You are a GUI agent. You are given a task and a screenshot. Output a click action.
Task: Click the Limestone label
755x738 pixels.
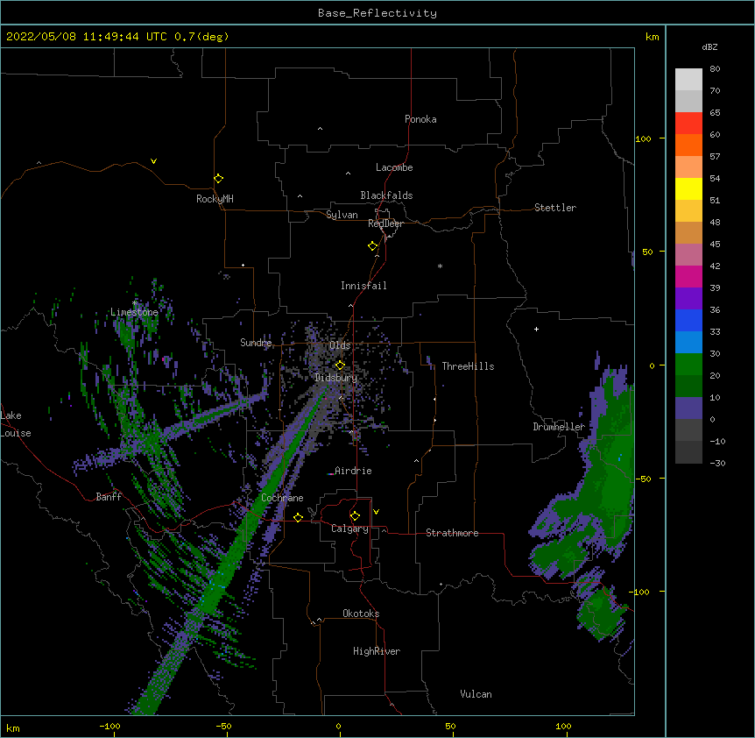coord(134,312)
